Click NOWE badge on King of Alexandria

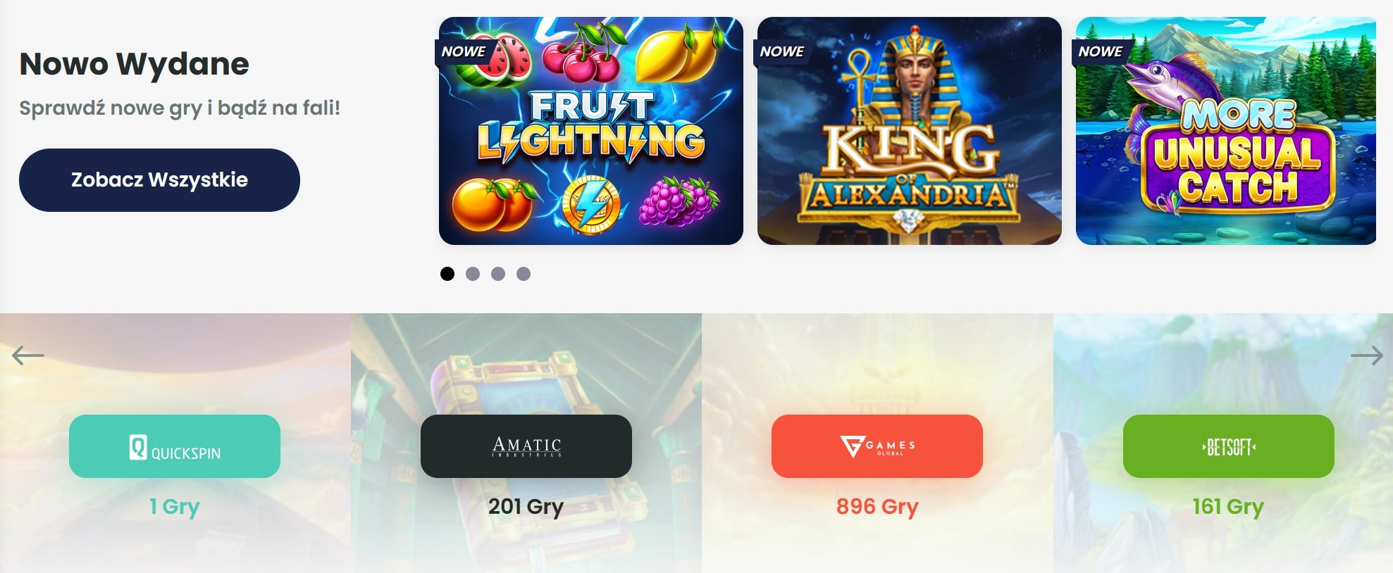coord(781,51)
